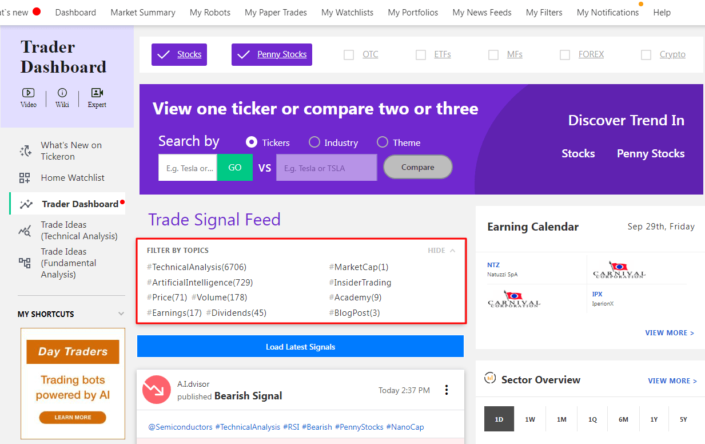Filter feed by #ArtificialIntelligence topic
The image size is (705, 444).
coord(200,282)
